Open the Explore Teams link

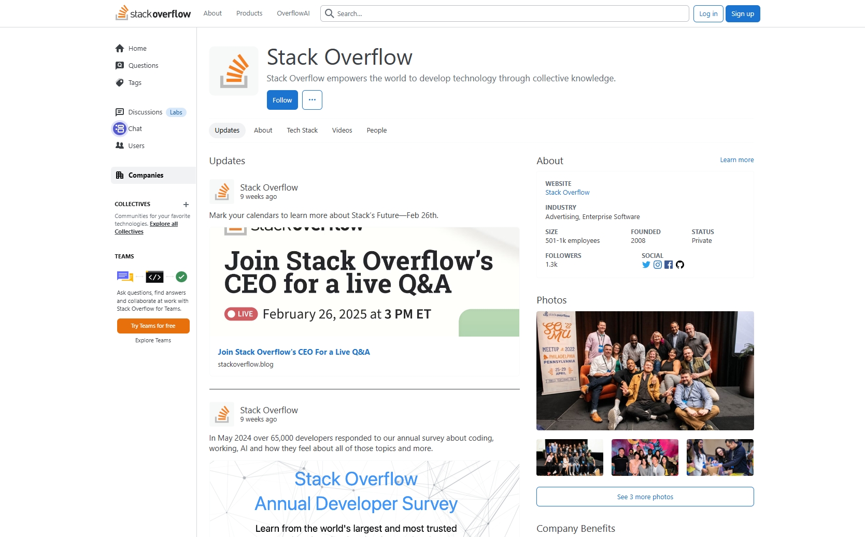153,340
